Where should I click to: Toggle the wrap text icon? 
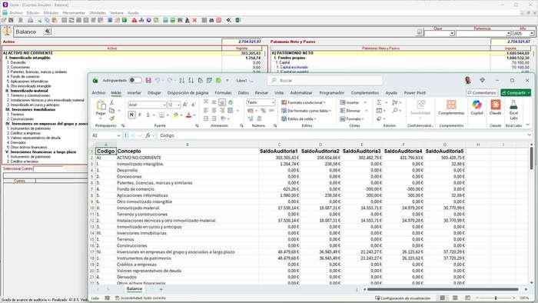click(x=231, y=102)
